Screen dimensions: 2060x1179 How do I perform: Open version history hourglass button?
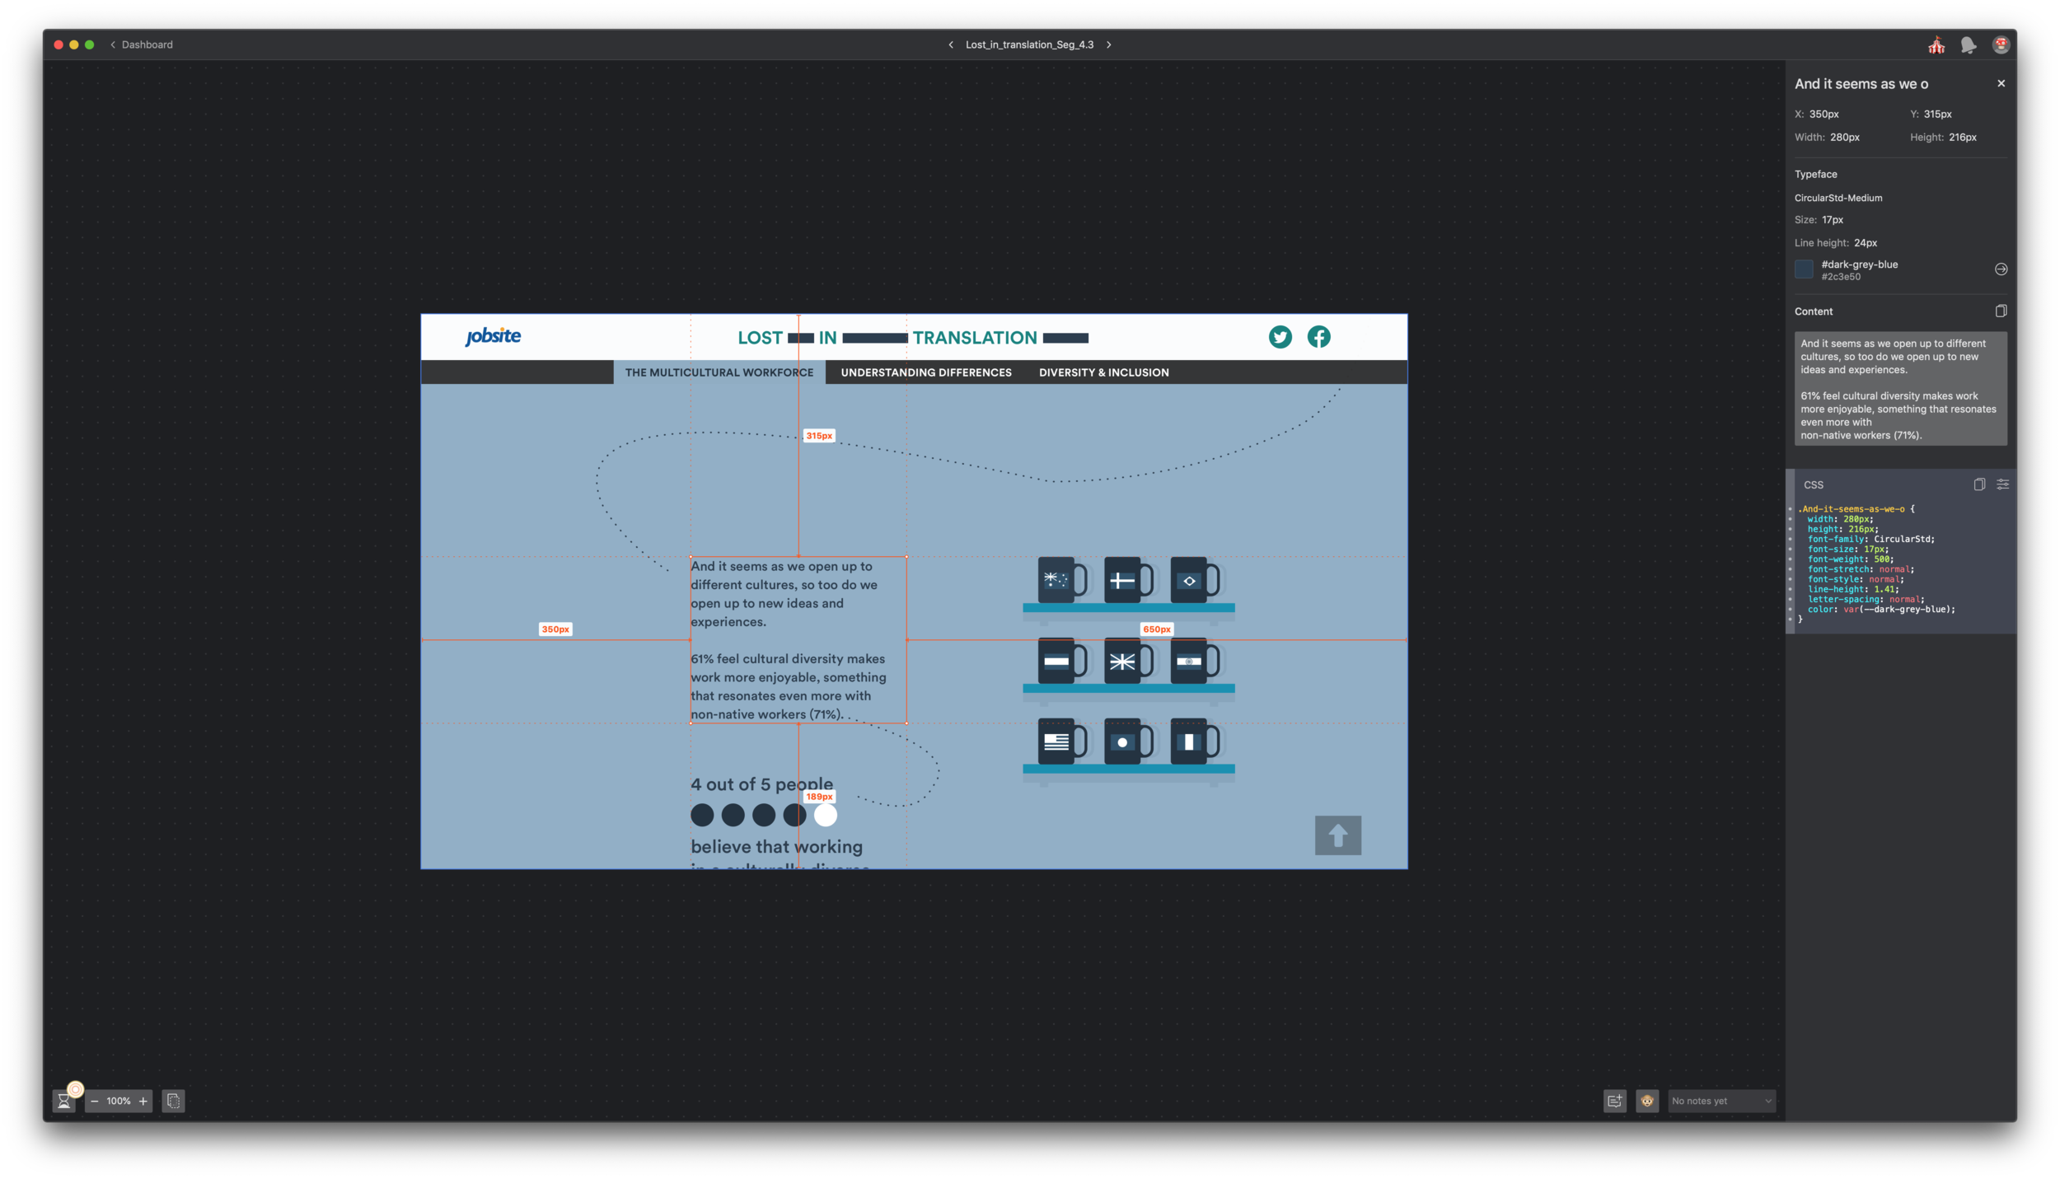(x=64, y=1101)
